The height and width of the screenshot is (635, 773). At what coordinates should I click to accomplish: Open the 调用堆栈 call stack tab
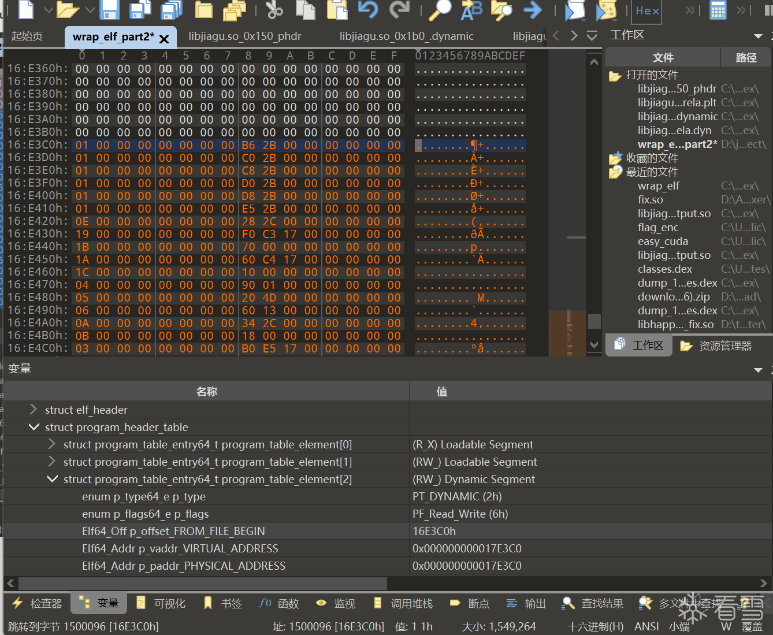(x=403, y=603)
